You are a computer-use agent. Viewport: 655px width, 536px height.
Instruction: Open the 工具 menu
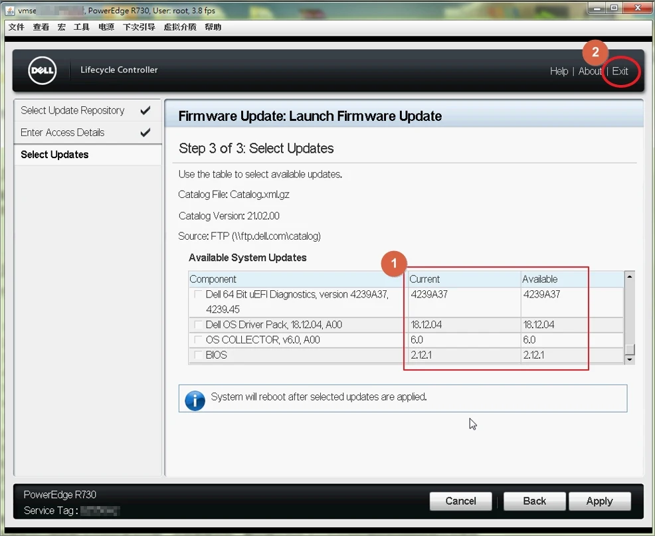tap(82, 27)
